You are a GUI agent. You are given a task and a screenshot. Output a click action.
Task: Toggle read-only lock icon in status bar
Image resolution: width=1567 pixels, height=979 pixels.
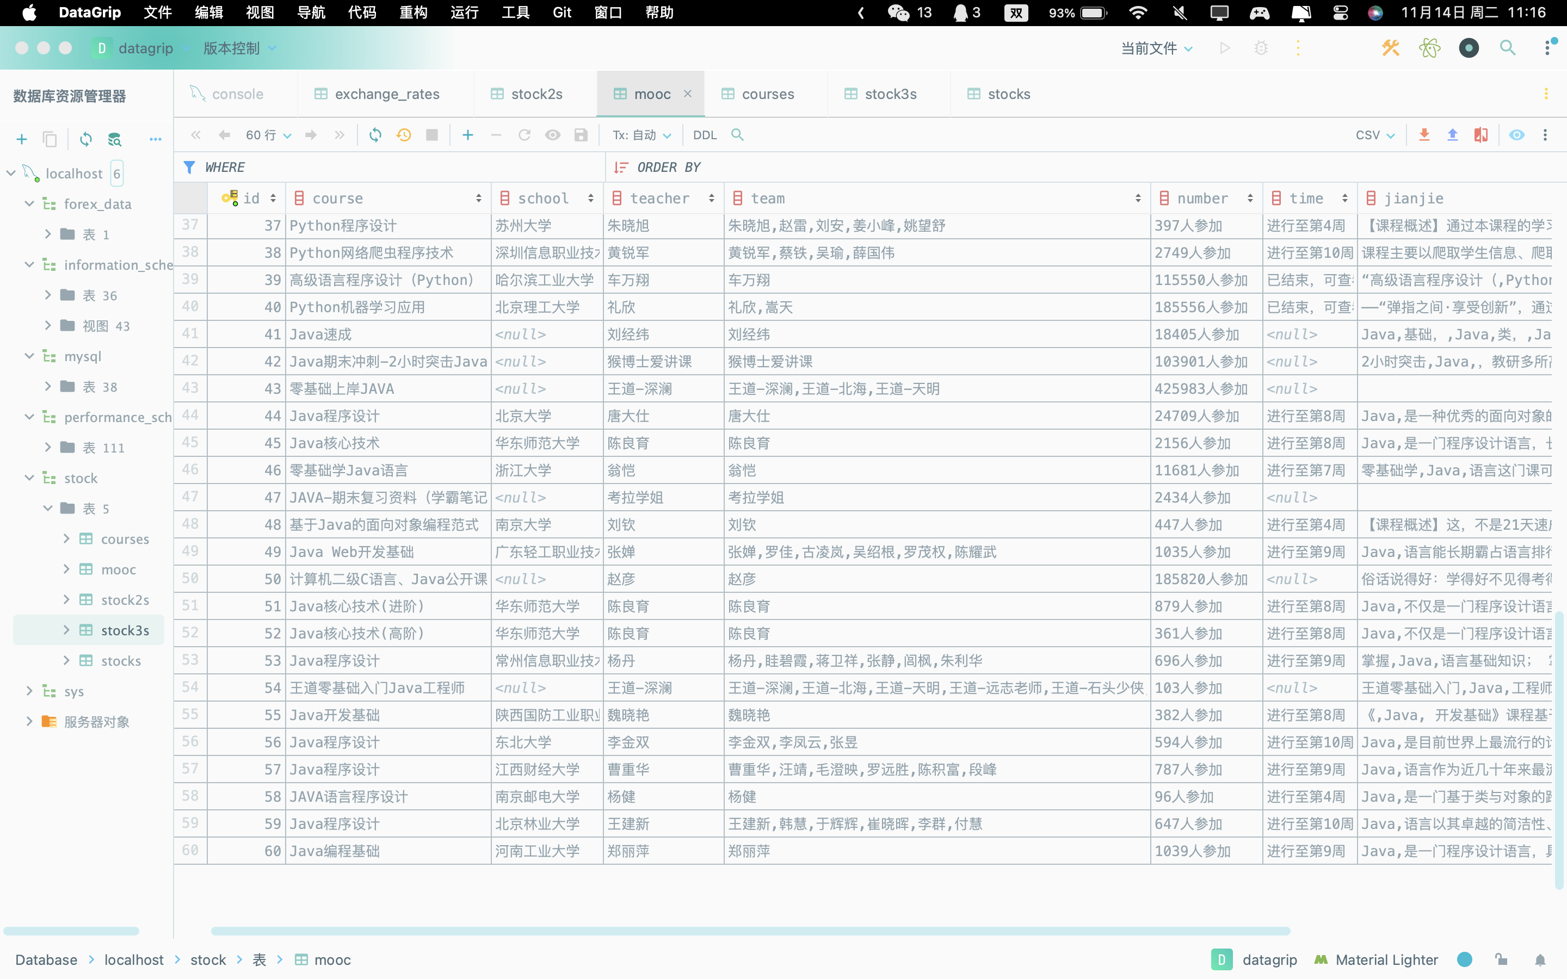tap(1501, 959)
